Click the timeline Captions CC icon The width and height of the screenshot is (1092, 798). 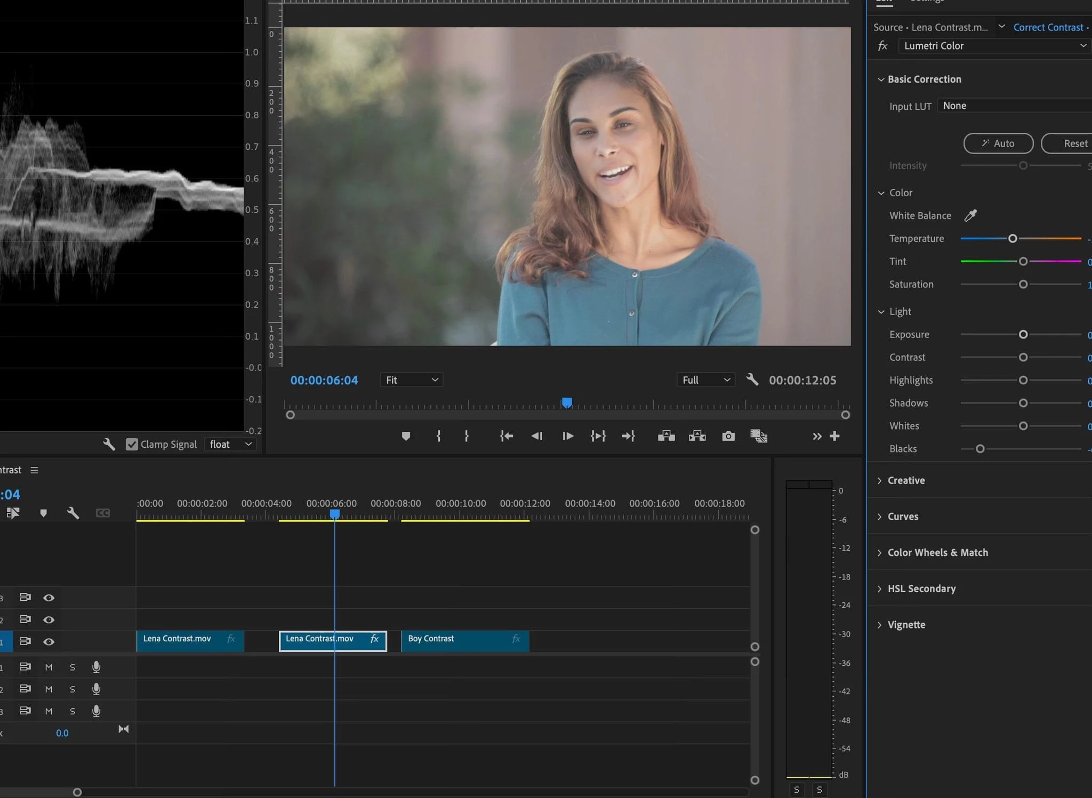(102, 513)
